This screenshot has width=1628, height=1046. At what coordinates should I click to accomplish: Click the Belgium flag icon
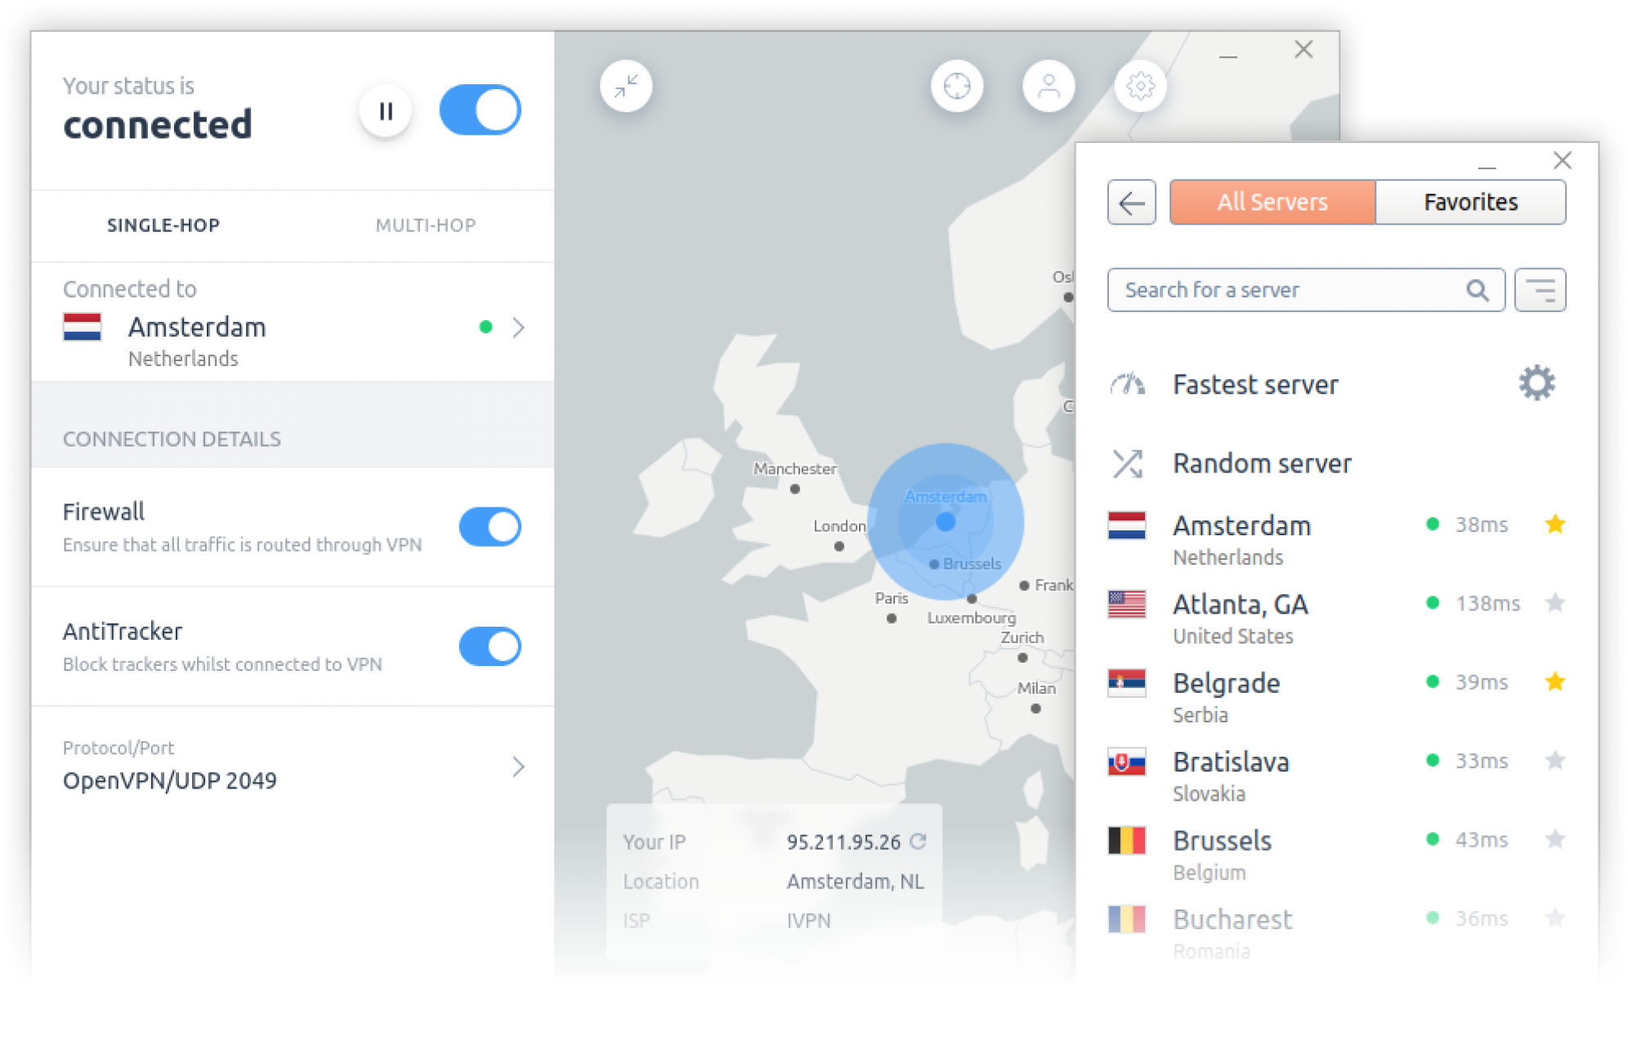1126,840
